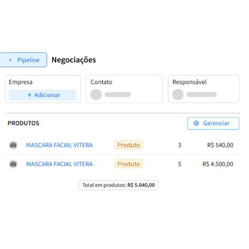Click the R$ 540,00 price value
This screenshot has height=249, width=249.
(220, 145)
